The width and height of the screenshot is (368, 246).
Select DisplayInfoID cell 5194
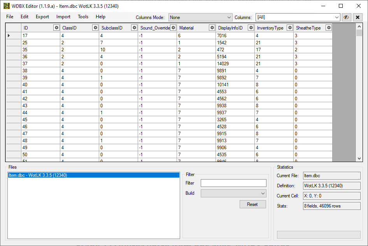point(235,56)
